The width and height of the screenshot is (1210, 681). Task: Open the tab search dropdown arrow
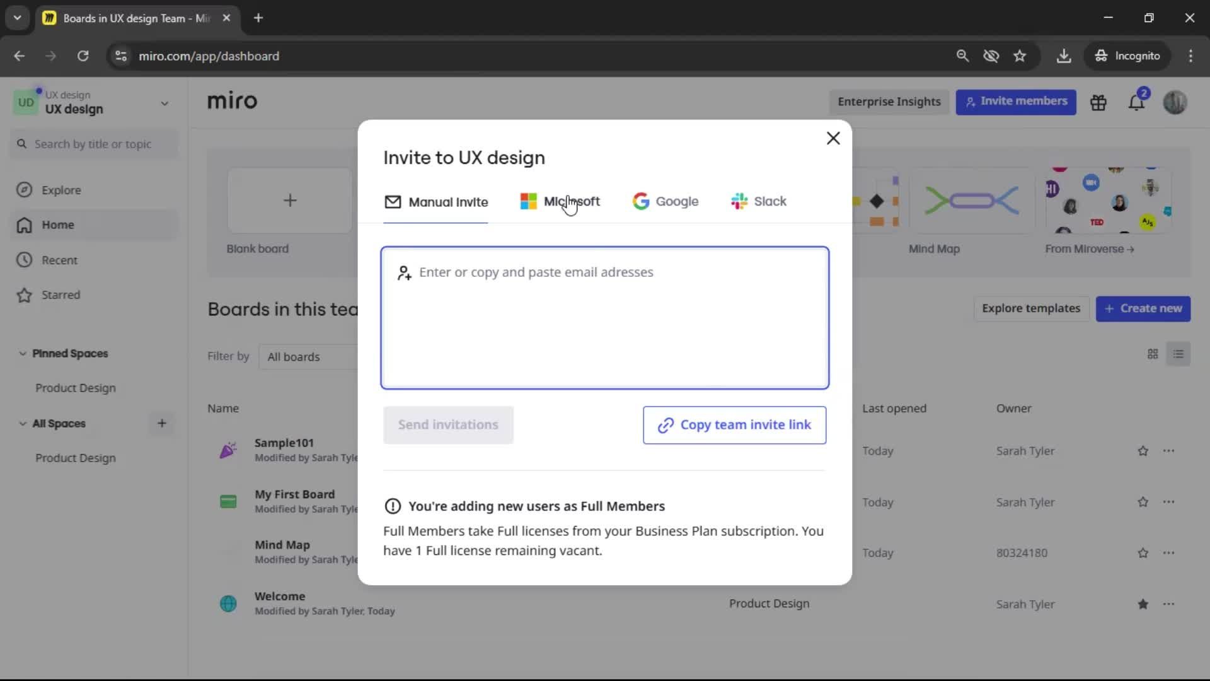17,18
